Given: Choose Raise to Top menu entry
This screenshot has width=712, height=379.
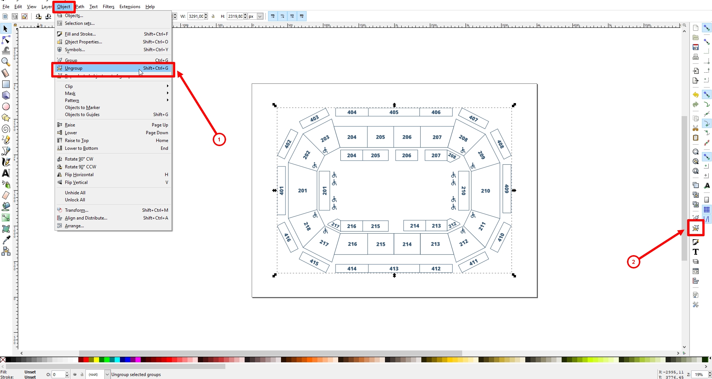Looking at the screenshot, I should pyautogui.click(x=113, y=141).
